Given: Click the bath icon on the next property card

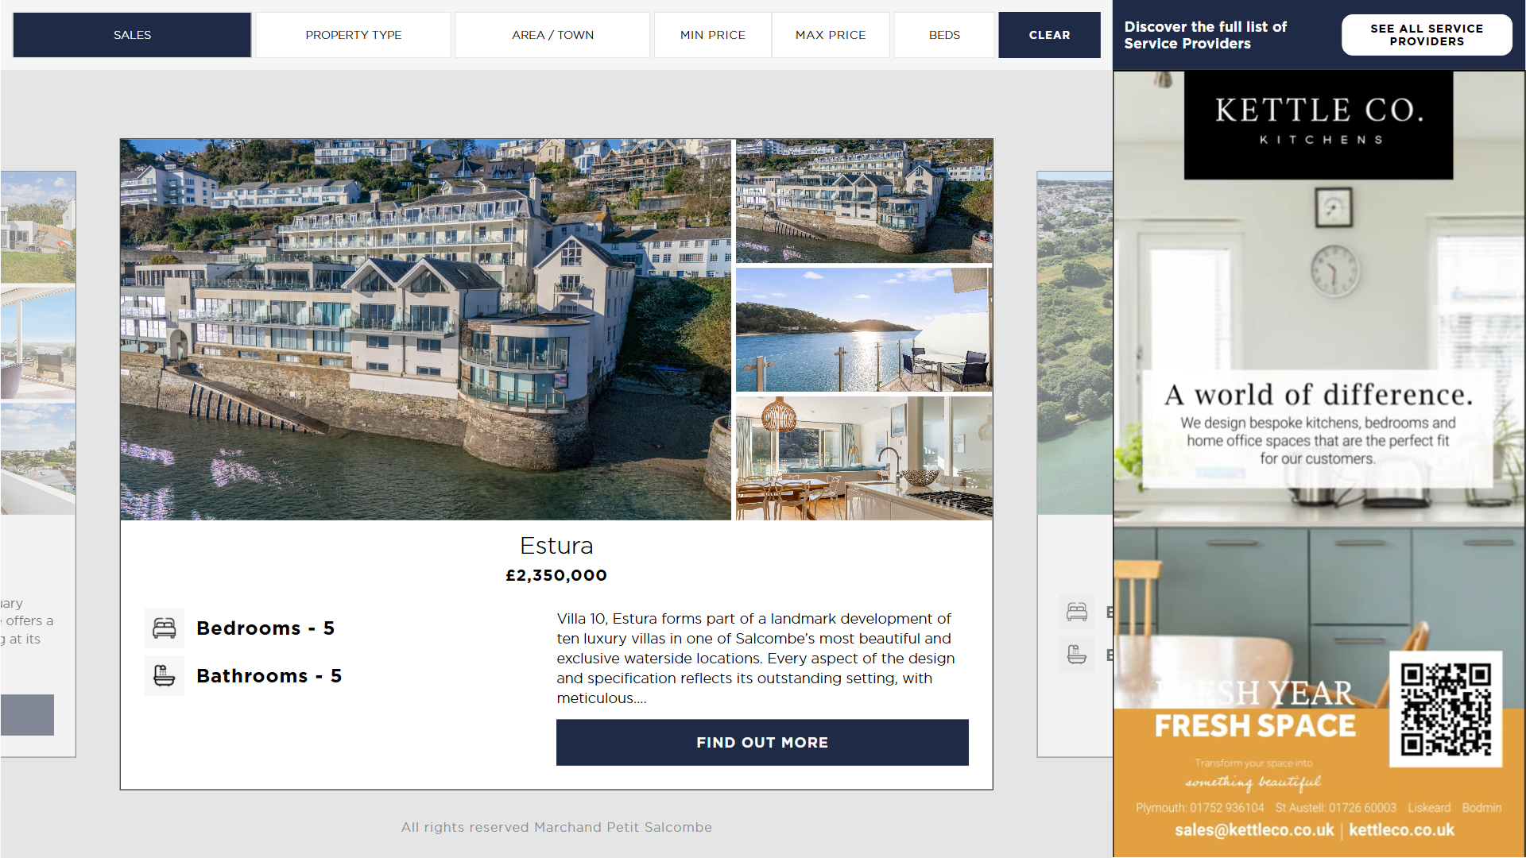Looking at the screenshot, I should pos(1077,655).
